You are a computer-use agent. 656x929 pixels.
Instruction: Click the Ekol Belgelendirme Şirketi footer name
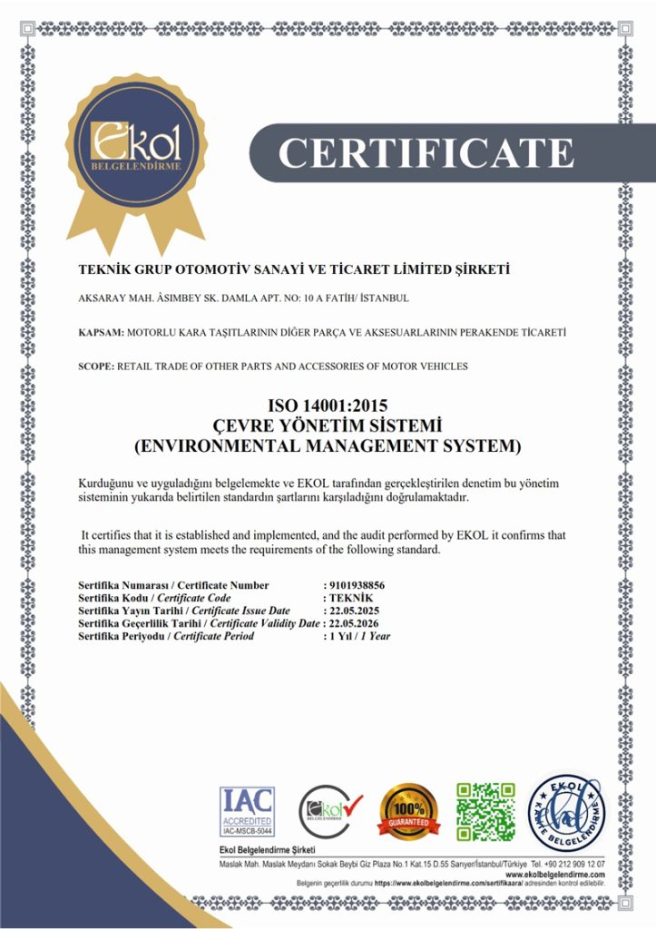[x=268, y=850]
